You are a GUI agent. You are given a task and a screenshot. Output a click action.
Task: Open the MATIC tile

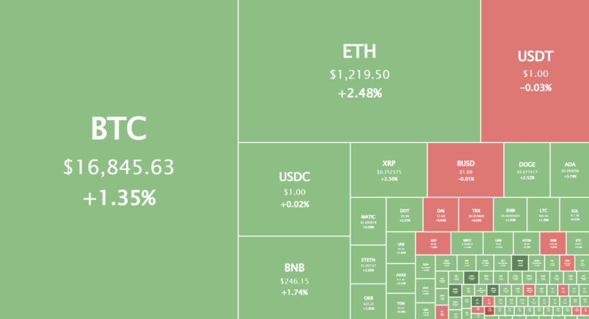pyautogui.click(x=368, y=221)
